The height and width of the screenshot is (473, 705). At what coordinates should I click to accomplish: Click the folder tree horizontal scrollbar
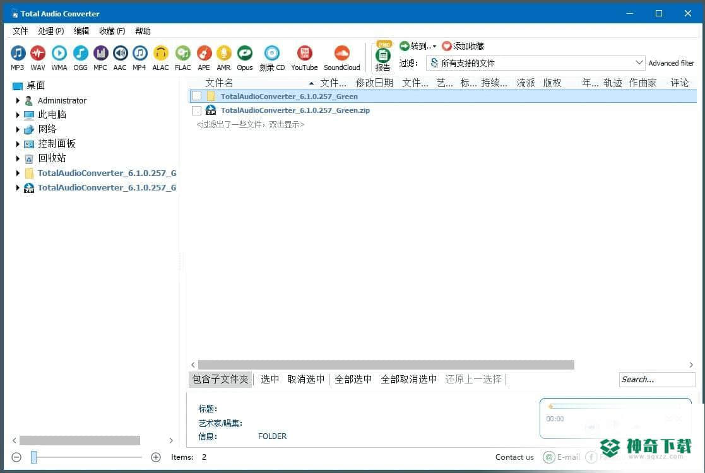(80, 440)
